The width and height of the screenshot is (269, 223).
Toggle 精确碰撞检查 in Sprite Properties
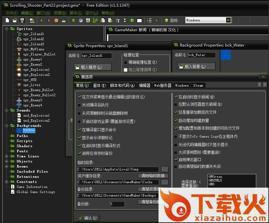tap(125, 62)
